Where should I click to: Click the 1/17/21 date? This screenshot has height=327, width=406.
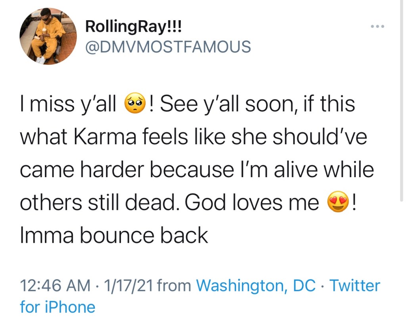[128, 285]
